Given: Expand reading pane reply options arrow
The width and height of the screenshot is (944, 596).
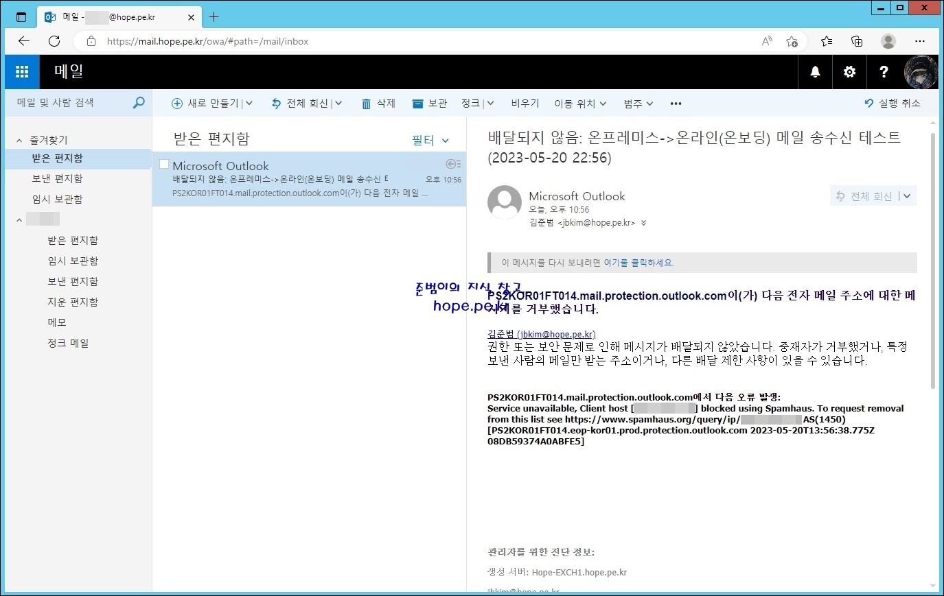Looking at the screenshot, I should click(x=907, y=196).
